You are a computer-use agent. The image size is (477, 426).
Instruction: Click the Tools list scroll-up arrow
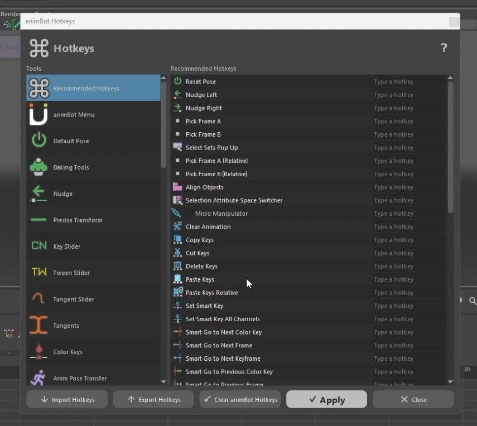click(163, 78)
